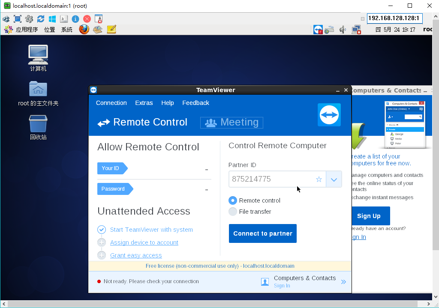Click the horizontal scrollbar right arrow
The height and width of the screenshot is (308, 439).
click(x=429, y=304)
